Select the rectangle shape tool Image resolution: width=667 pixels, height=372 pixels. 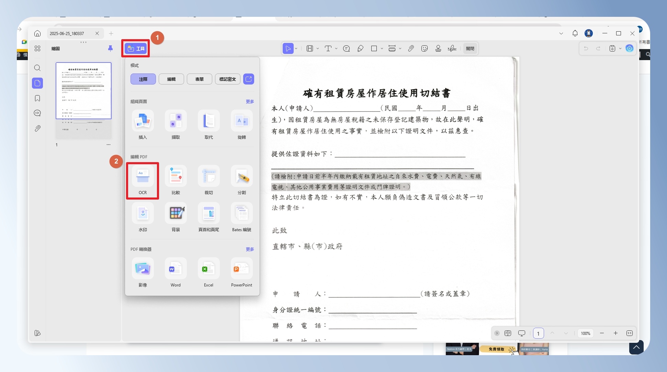click(374, 48)
